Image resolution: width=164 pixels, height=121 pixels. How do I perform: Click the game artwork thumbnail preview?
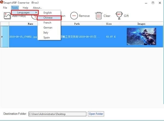[x=141, y=37]
